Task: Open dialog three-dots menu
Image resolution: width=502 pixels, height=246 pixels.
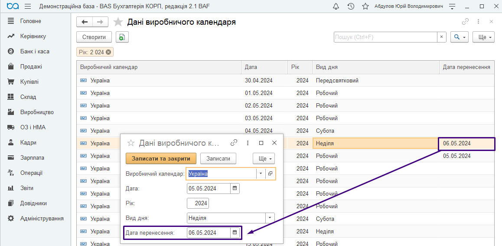Action: click(248, 143)
